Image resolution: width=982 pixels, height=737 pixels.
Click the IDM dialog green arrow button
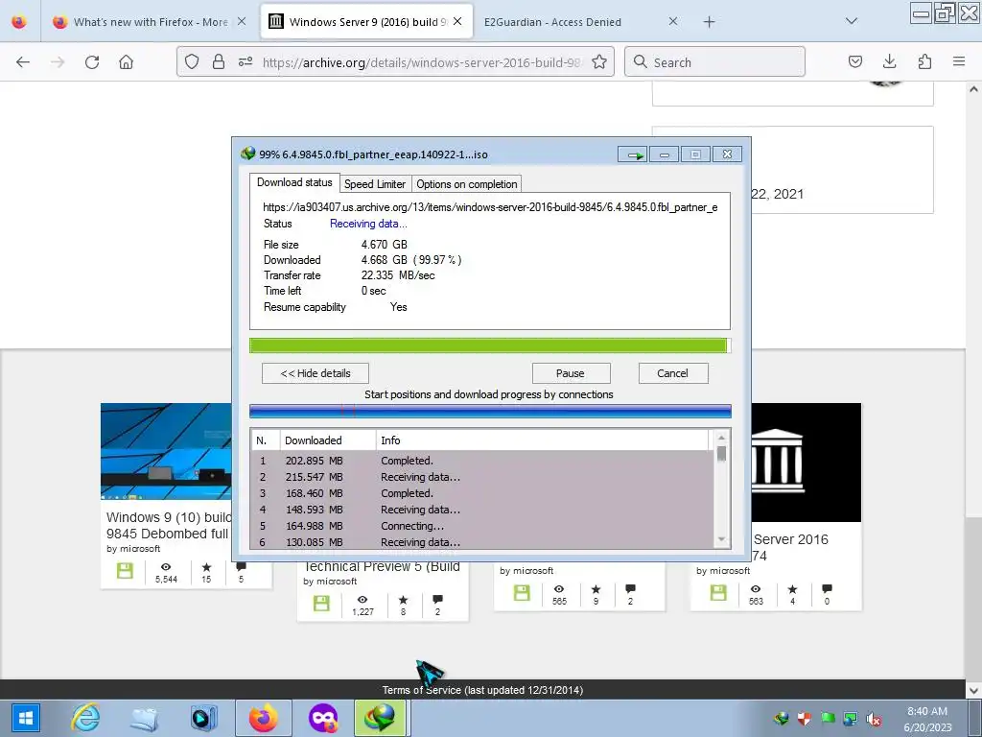pos(632,155)
